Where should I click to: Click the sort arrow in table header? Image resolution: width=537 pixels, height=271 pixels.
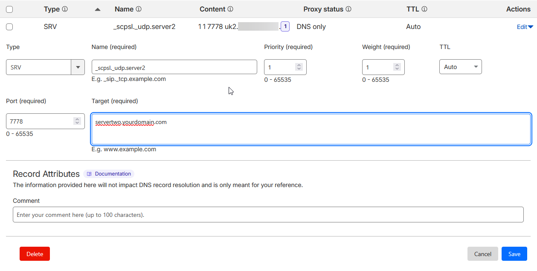click(98, 9)
